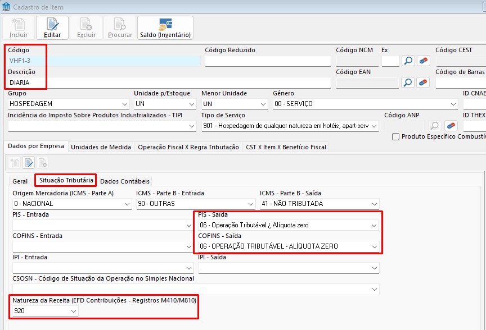Open Saldo (Inventário)
Viewport: 486px width, 330px height.
[x=165, y=28]
